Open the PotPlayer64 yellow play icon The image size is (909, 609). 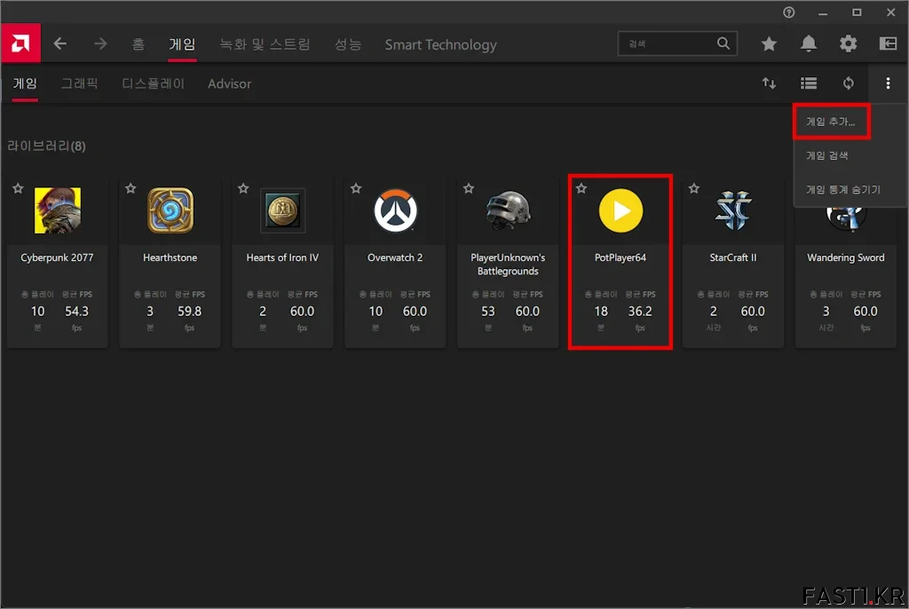[620, 210]
